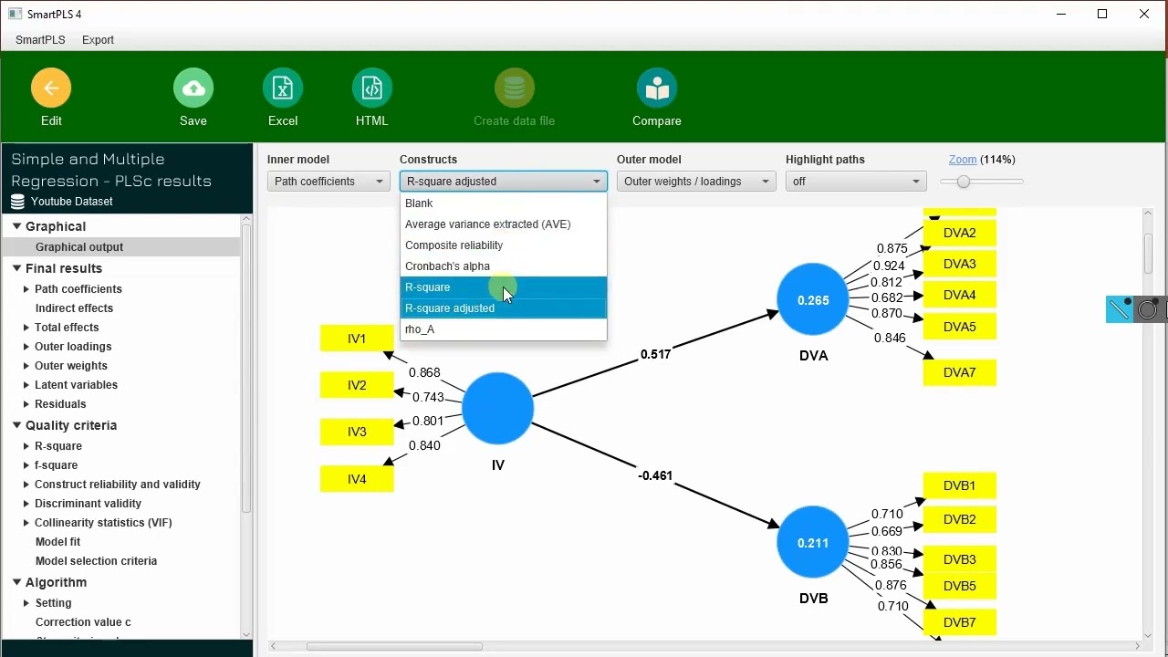Image resolution: width=1168 pixels, height=657 pixels.
Task: Choose Blank in Constructs list
Action: point(504,203)
